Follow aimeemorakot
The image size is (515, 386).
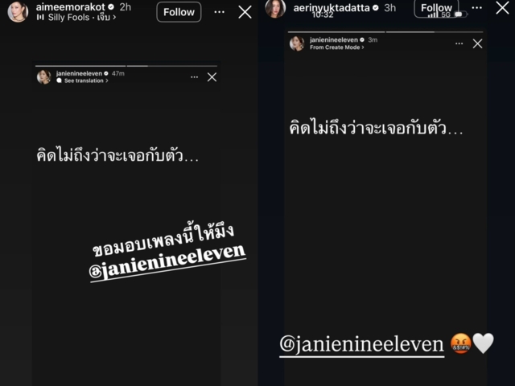(179, 12)
